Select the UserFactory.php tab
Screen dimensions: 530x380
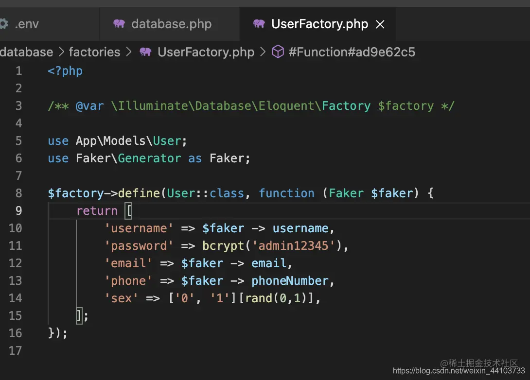318,24
